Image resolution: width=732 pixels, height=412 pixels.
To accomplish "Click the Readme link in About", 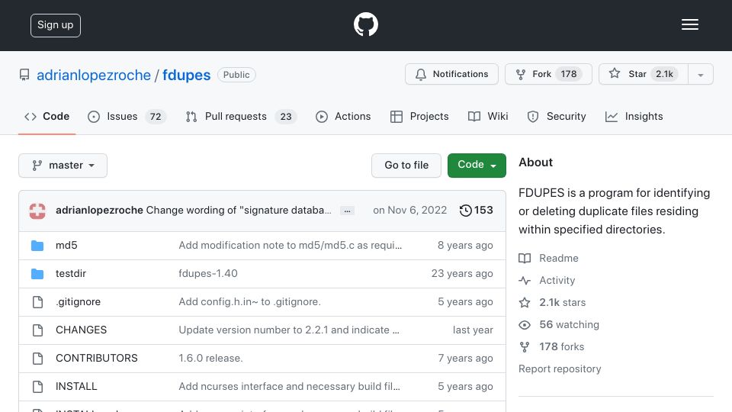I will [x=558, y=259].
